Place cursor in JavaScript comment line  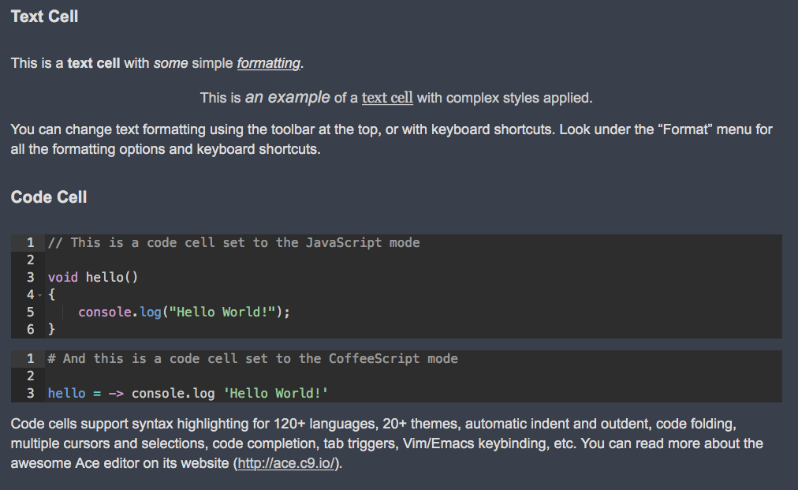tap(234, 243)
